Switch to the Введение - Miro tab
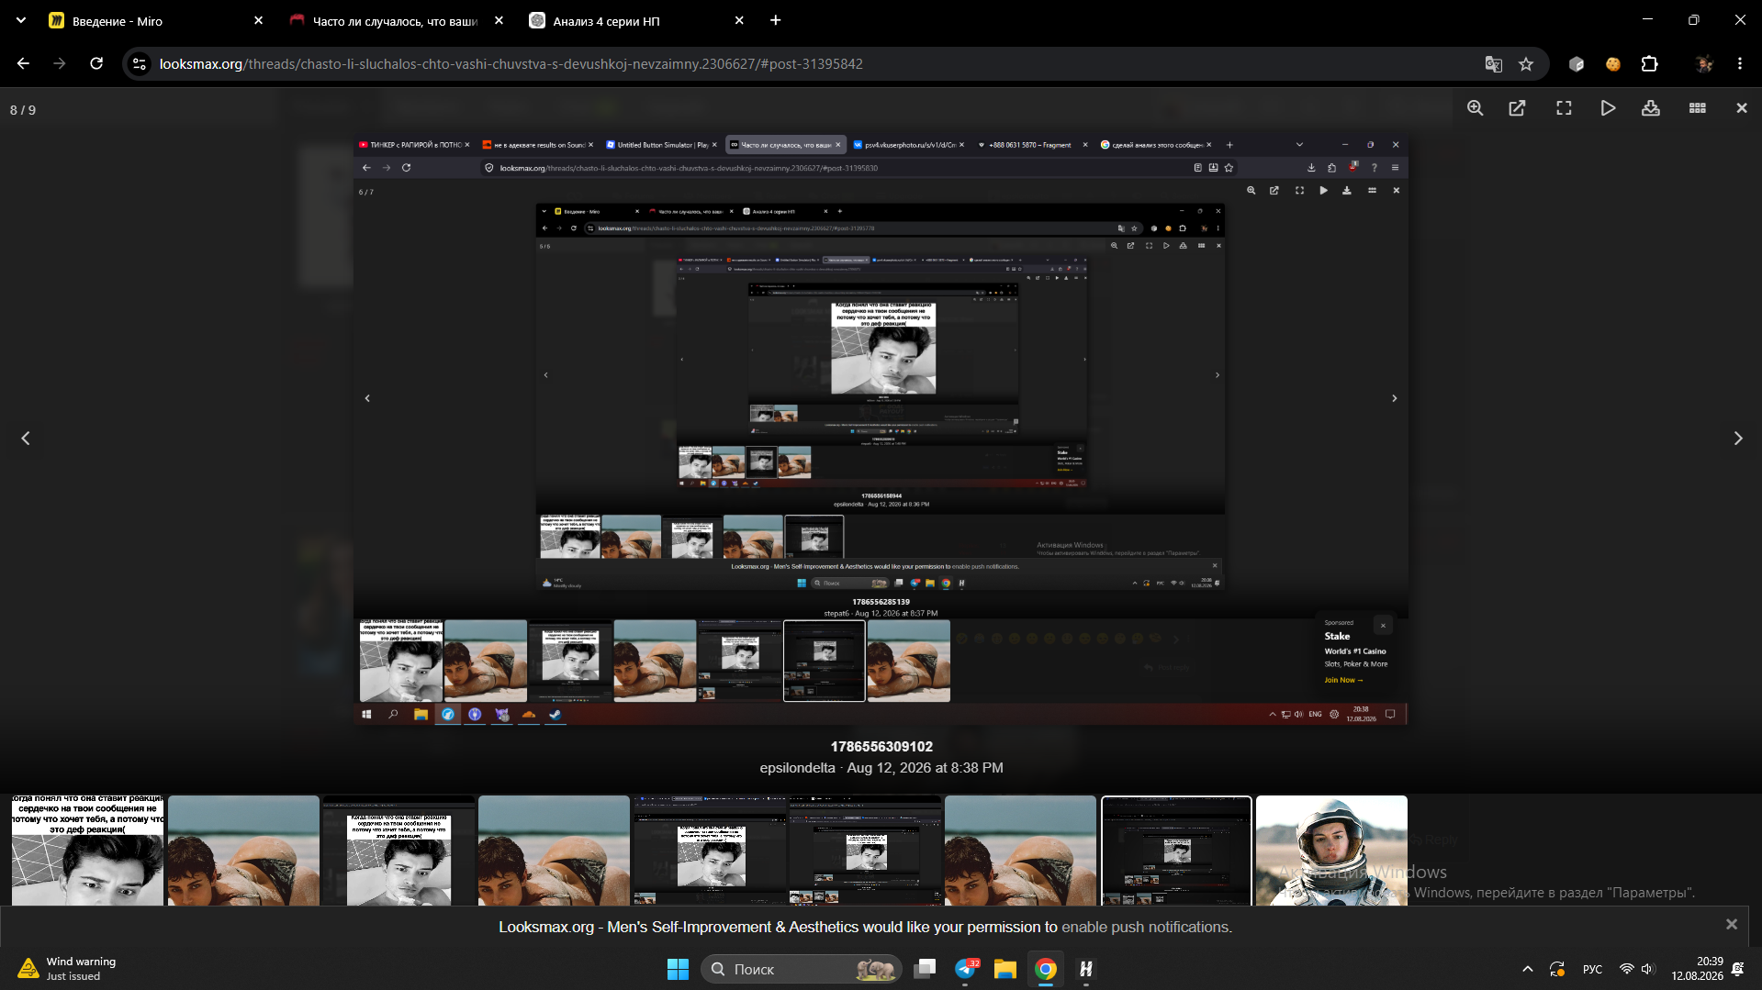This screenshot has width=1762, height=990. pos(156,20)
